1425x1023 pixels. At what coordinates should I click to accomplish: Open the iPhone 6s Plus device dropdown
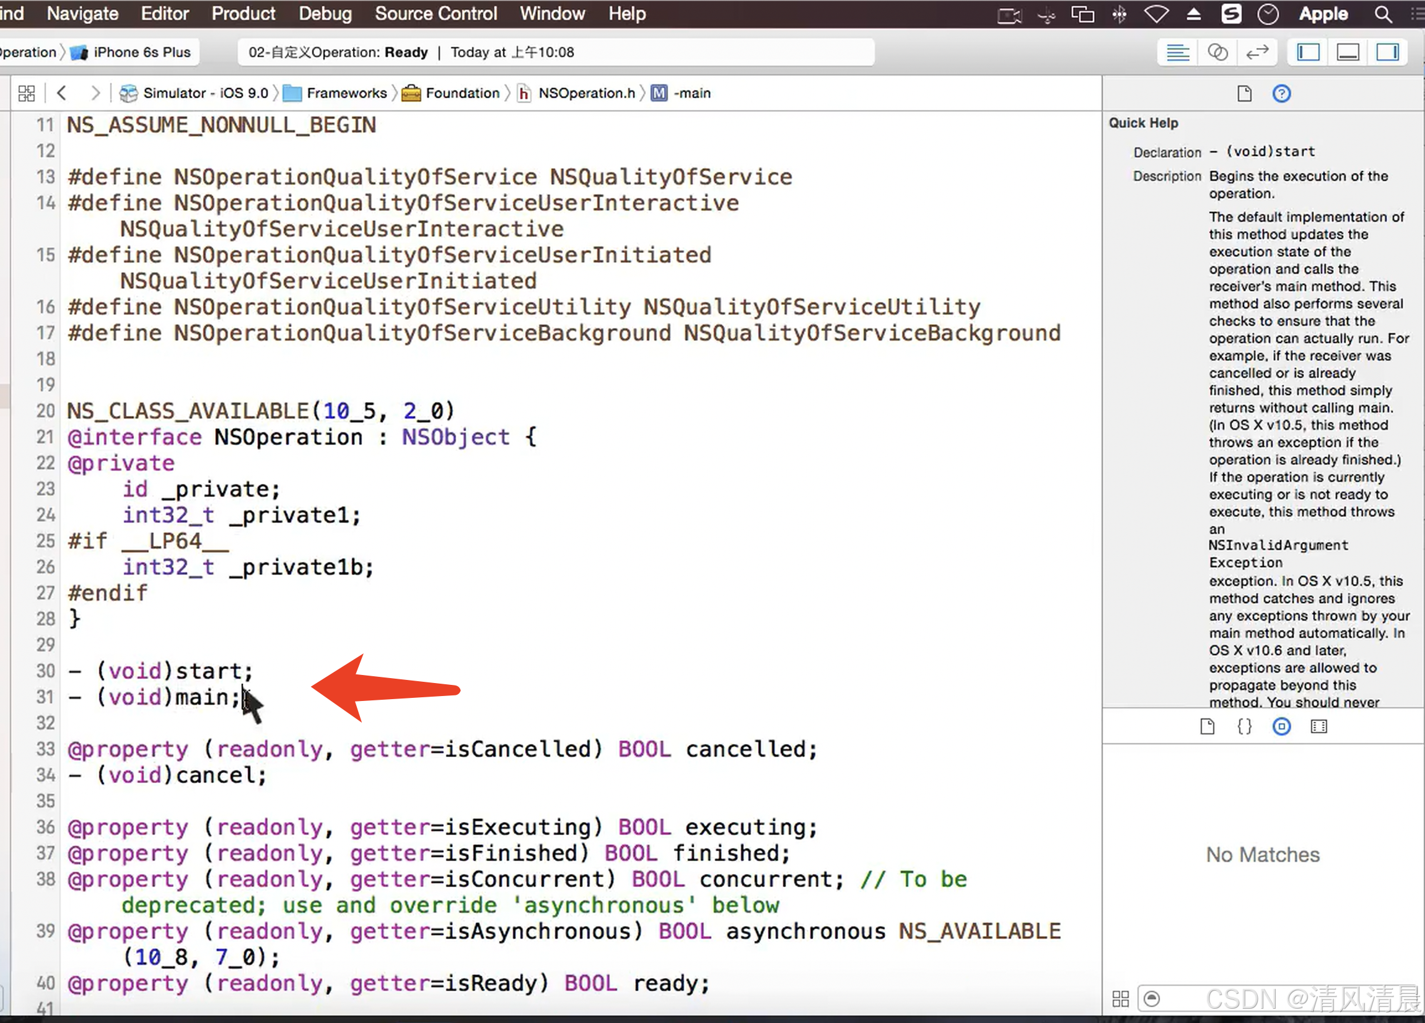pyautogui.click(x=141, y=52)
